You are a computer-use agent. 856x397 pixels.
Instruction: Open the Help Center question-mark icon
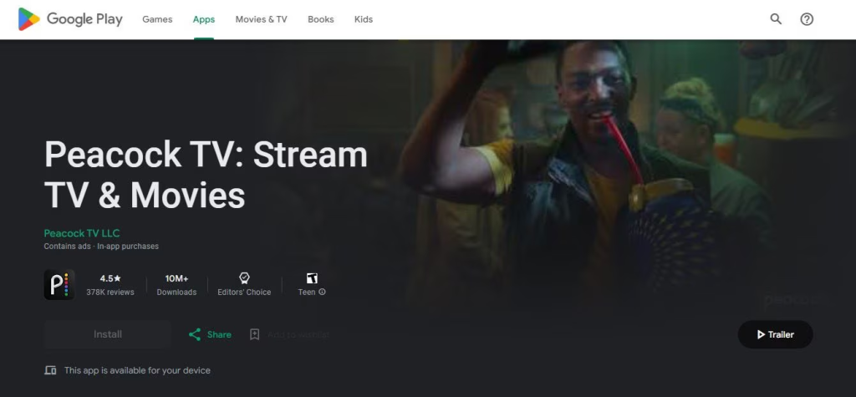[807, 19]
